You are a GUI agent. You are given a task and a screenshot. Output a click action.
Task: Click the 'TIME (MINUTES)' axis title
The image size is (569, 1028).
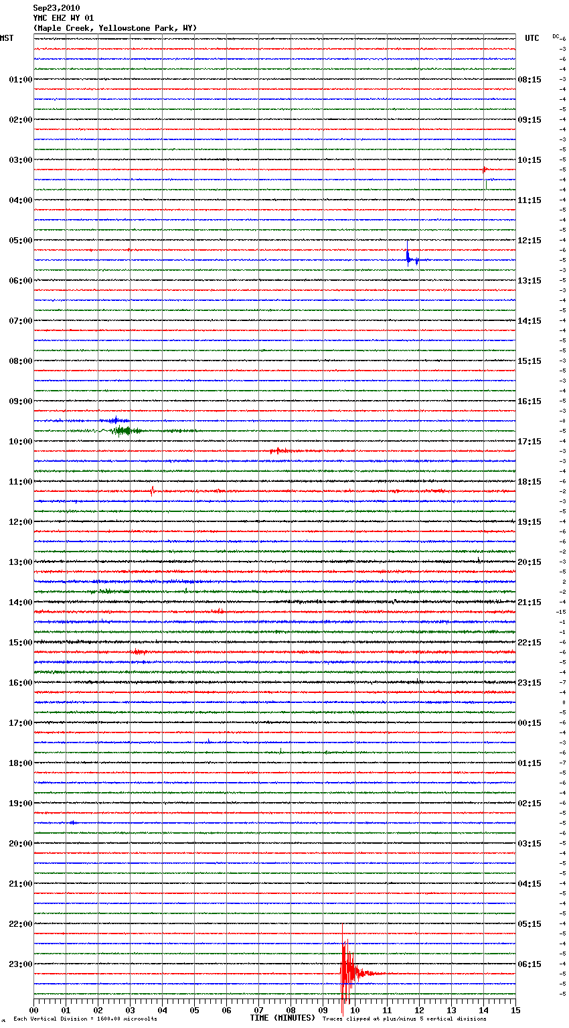pos(282,1018)
